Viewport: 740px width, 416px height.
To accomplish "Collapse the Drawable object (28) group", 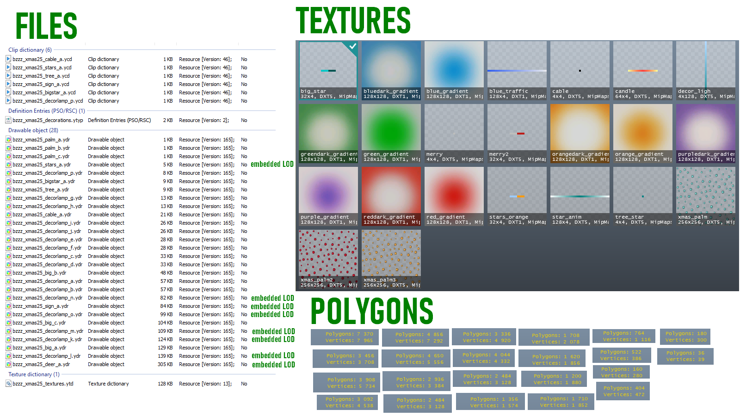I will (x=33, y=130).
